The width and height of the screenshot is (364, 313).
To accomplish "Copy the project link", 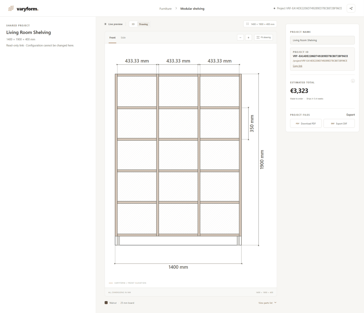I will pyautogui.click(x=298, y=66).
